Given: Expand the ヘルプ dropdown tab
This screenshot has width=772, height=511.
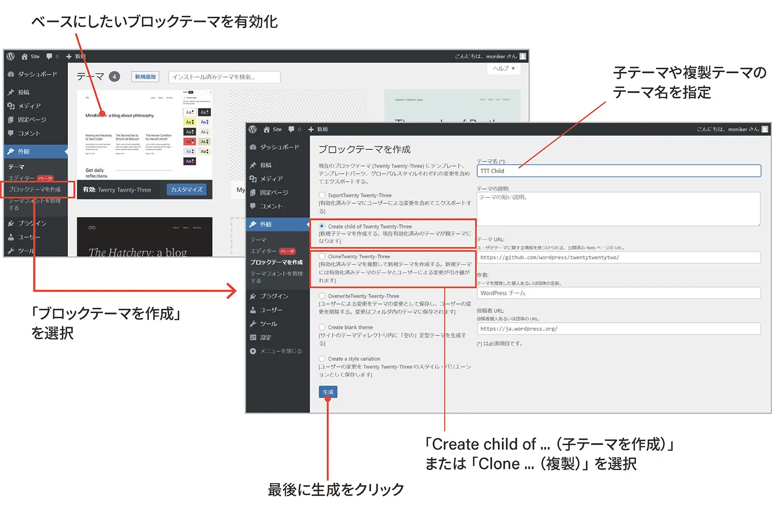Looking at the screenshot, I should pos(503,69).
